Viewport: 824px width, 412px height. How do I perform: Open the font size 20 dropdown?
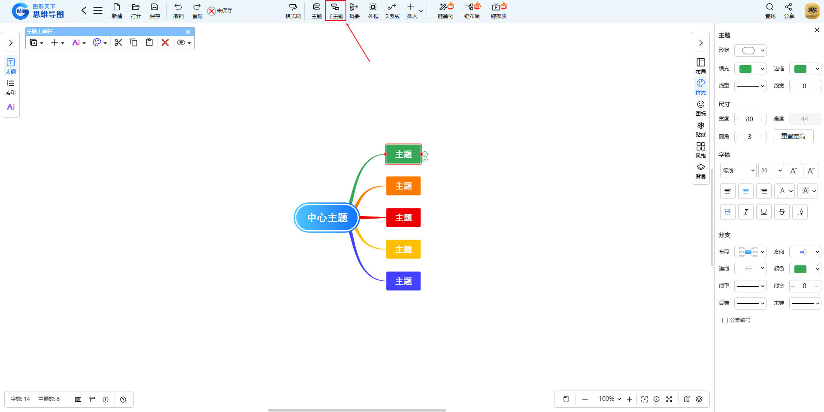point(771,171)
